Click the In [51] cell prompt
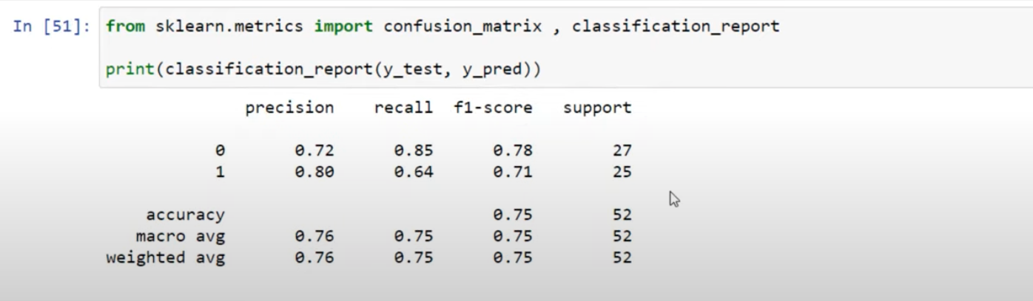The image size is (1033, 301). [51, 27]
